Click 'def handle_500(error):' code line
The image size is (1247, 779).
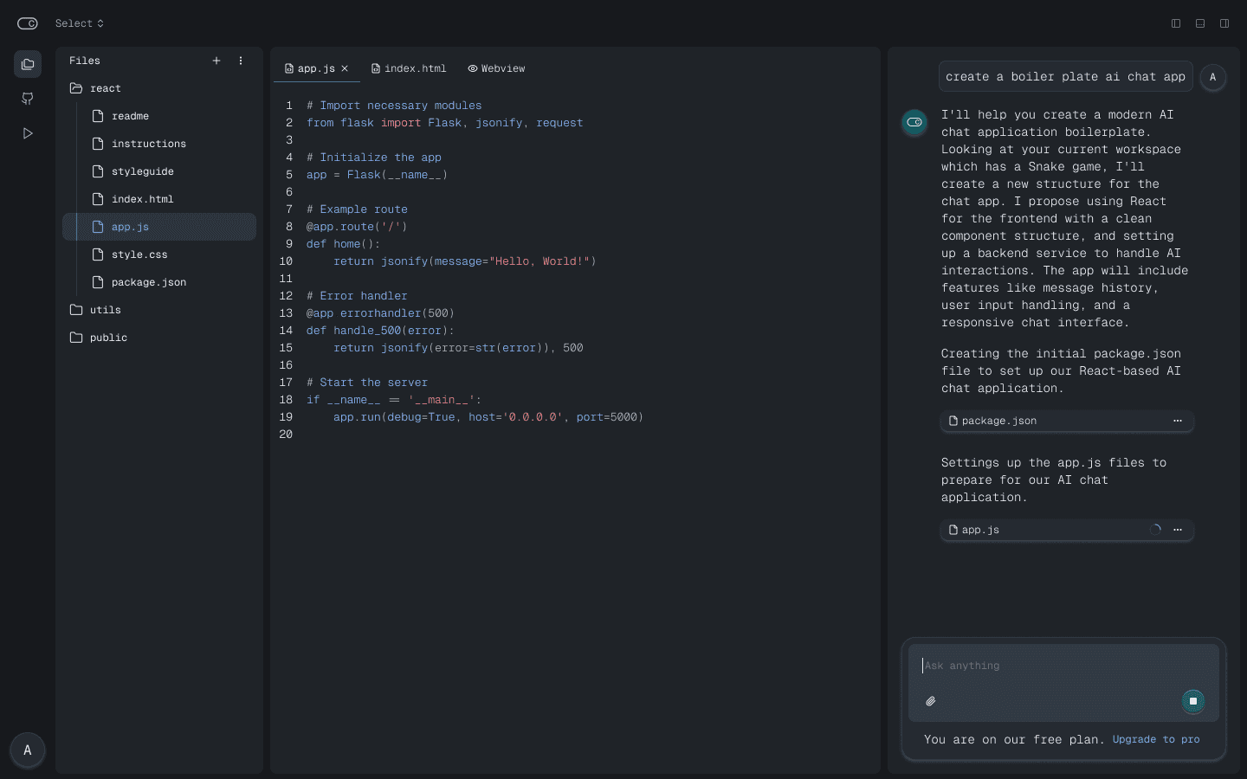pos(380,331)
